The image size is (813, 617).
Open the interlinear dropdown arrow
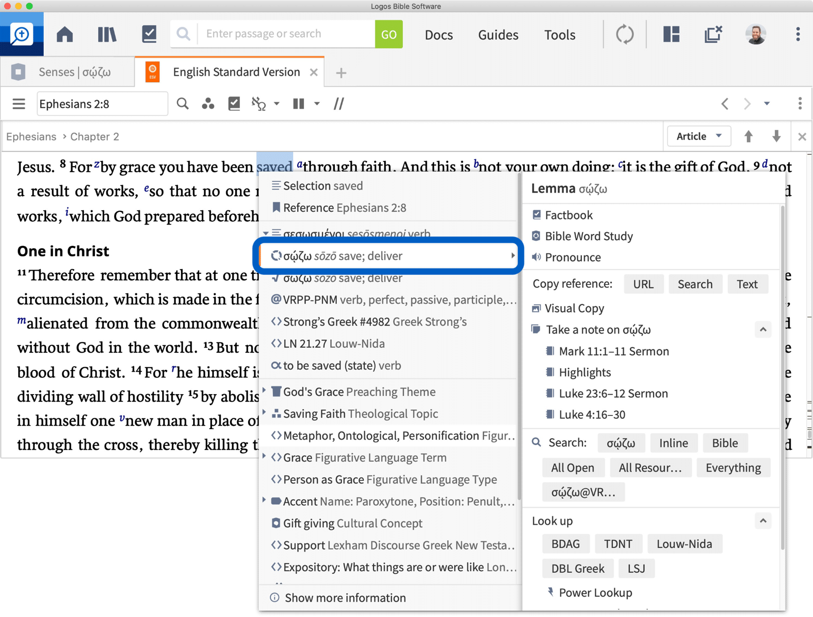[x=276, y=104]
